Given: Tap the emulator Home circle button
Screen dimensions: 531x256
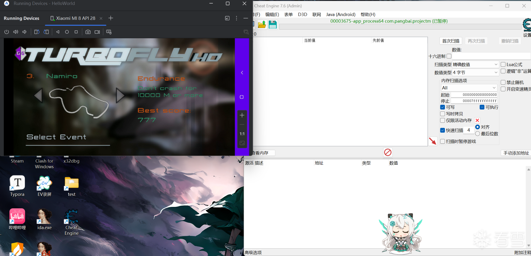Looking at the screenshot, I should tap(67, 32).
